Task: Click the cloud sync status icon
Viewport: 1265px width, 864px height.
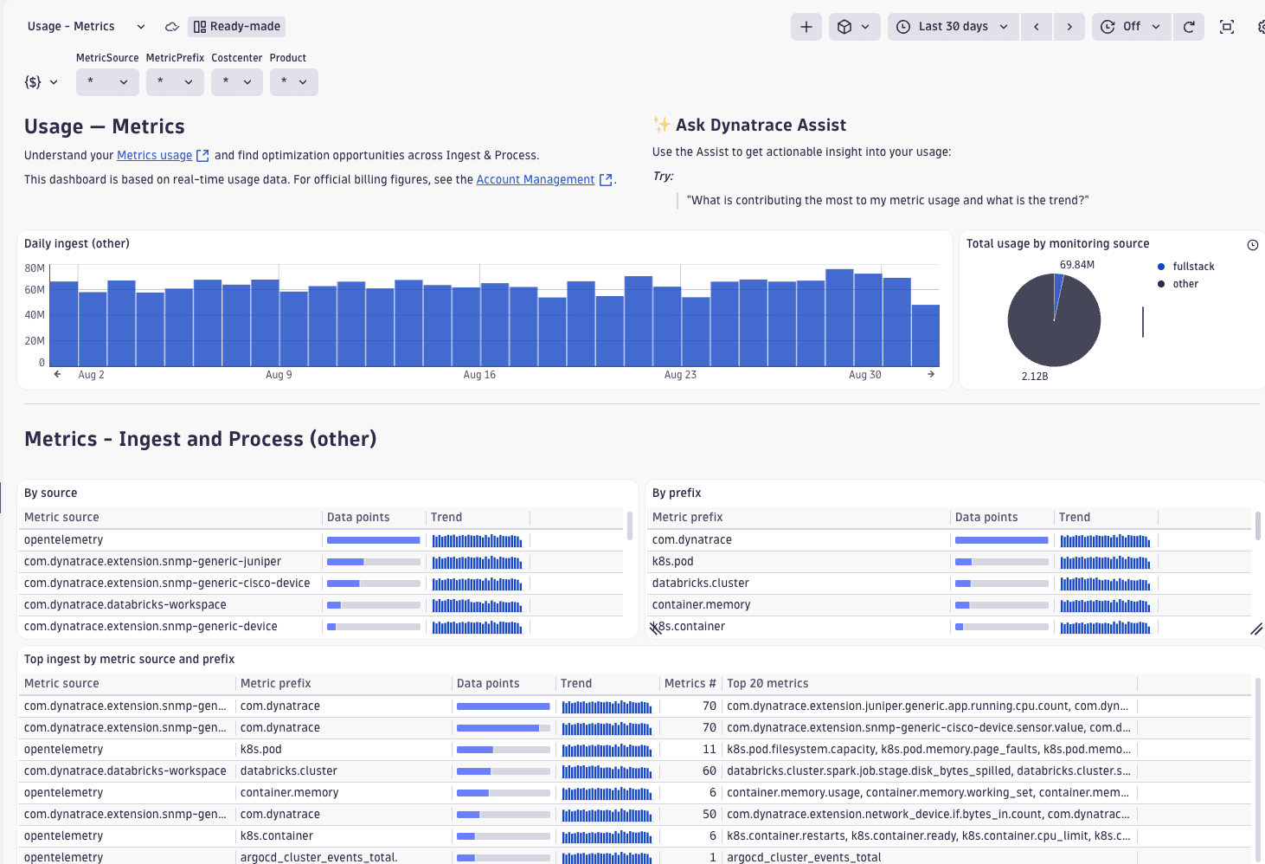Action: (x=172, y=27)
